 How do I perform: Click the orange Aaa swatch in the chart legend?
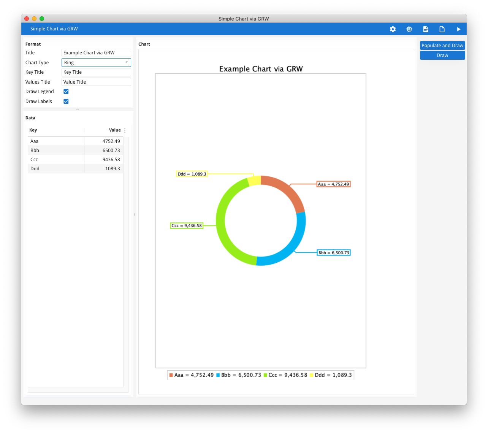[170, 375]
